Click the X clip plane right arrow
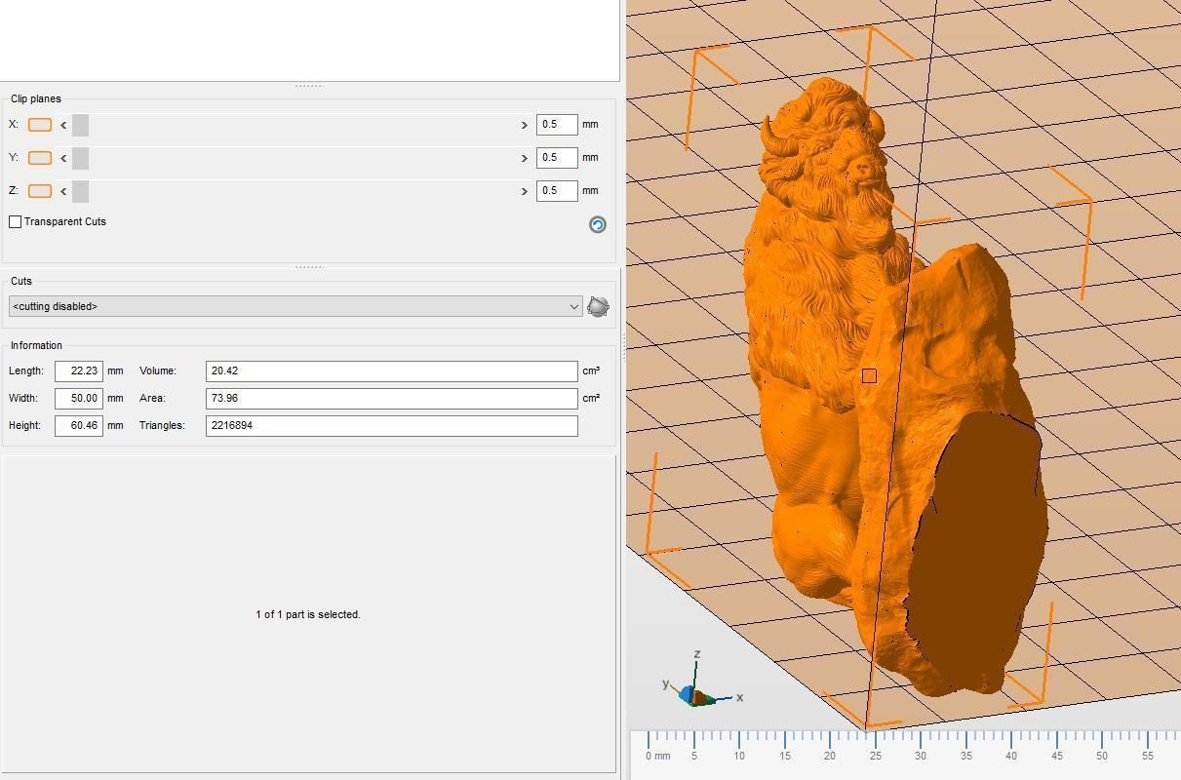This screenshot has width=1181, height=780. [x=524, y=125]
